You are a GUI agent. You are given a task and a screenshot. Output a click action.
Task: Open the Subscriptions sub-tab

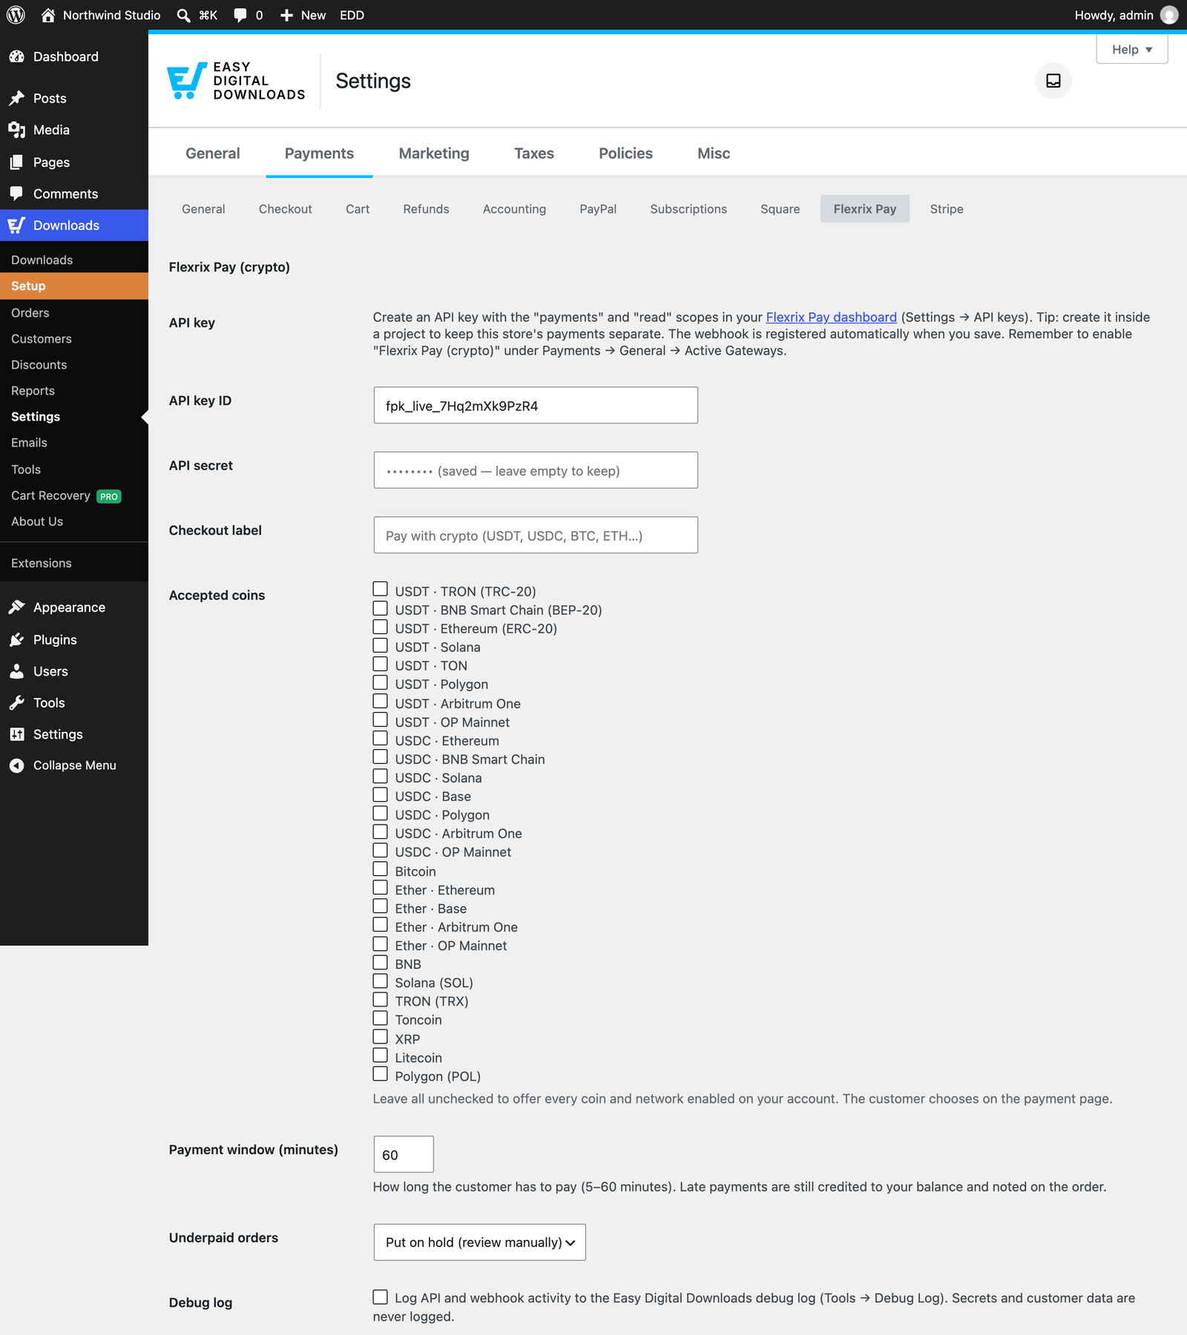(688, 209)
